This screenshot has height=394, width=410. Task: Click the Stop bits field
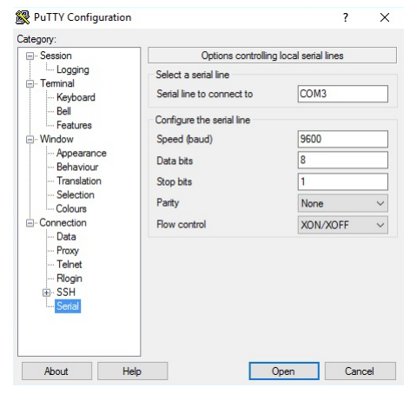[343, 181]
